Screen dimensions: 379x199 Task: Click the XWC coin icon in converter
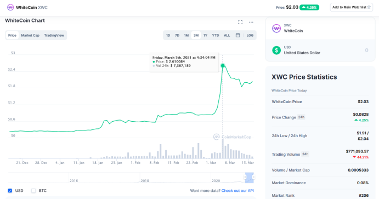point(276,29)
